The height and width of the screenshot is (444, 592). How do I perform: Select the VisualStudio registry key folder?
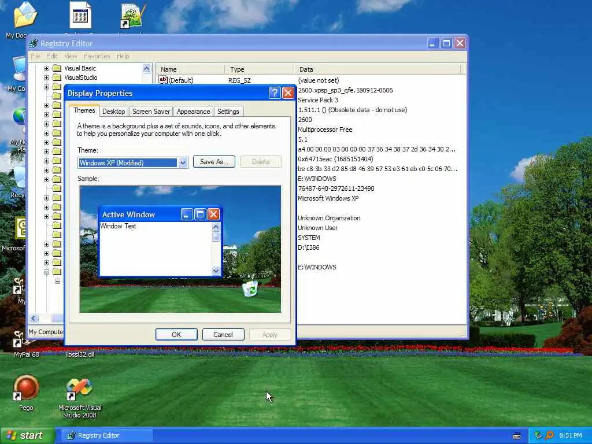click(x=80, y=77)
